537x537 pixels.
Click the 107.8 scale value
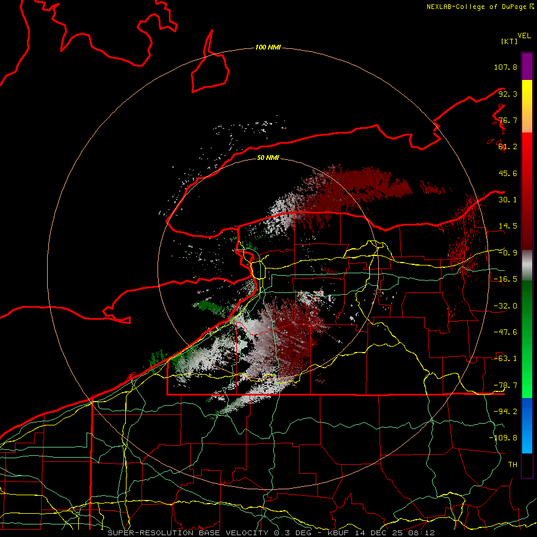point(505,67)
